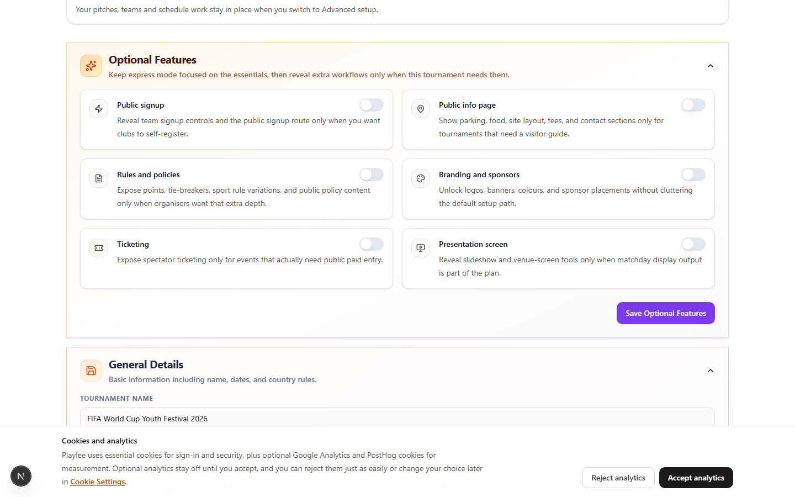Click the Branding and sponsors palette icon
Image resolution: width=795 pixels, height=497 pixels.
pos(421,178)
